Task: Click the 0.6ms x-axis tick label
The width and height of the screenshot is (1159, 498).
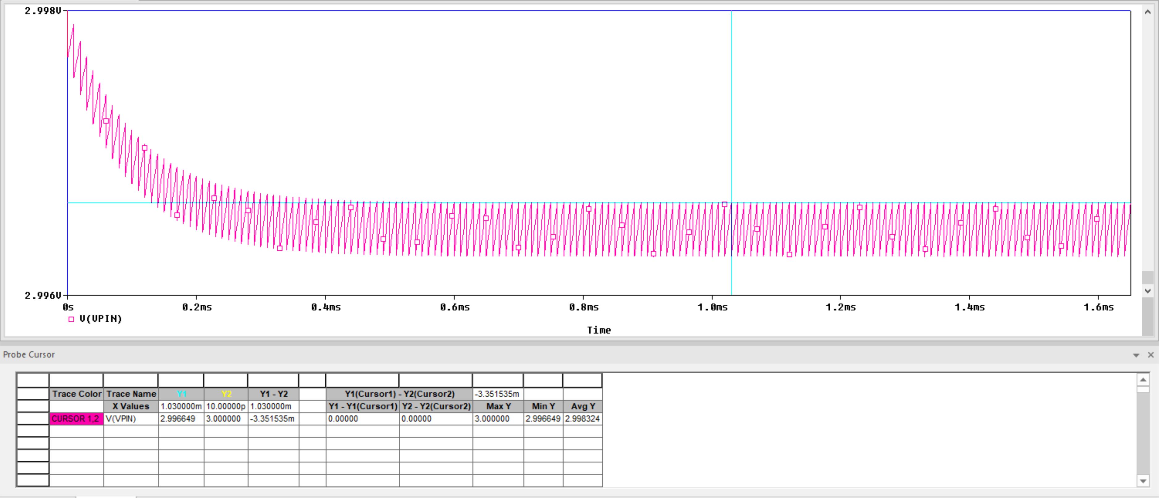Action: [455, 307]
